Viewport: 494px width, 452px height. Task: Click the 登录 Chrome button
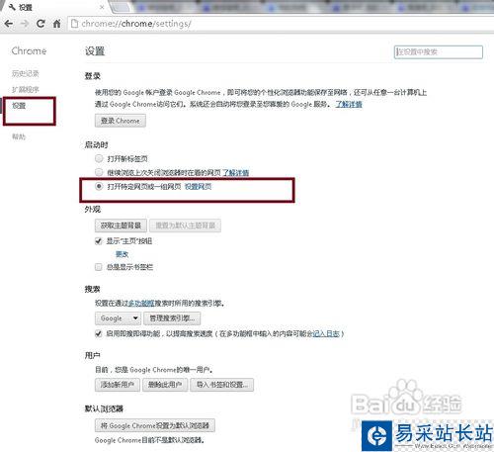coord(121,121)
